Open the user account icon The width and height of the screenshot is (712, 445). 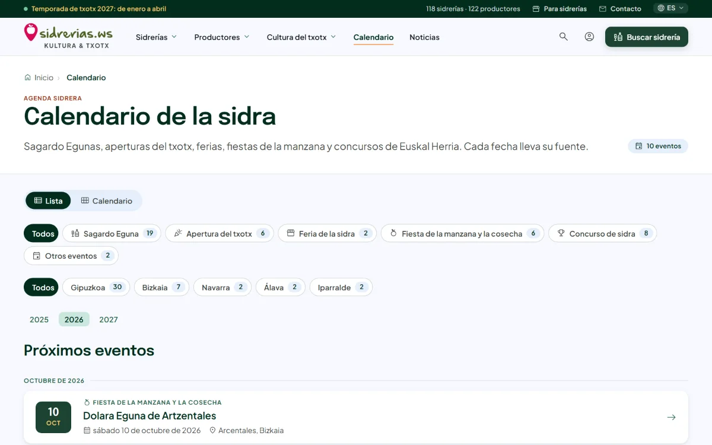point(589,37)
